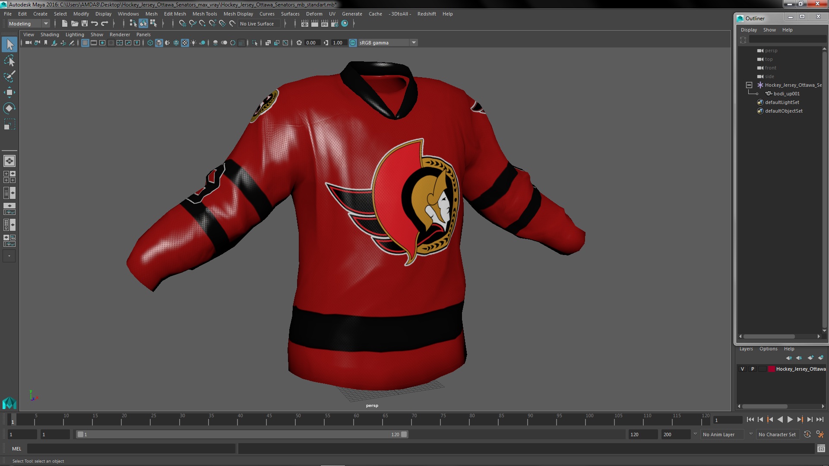The image size is (829, 466).
Task: Save the scene using the floppy icon
Action: (x=85, y=24)
